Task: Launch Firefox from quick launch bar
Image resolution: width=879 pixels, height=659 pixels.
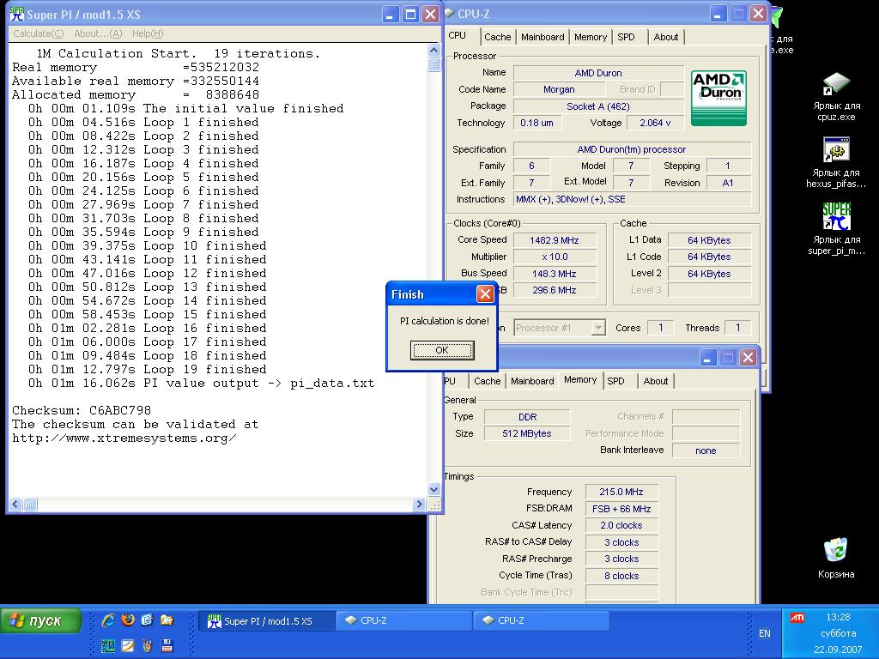Action: click(x=128, y=620)
